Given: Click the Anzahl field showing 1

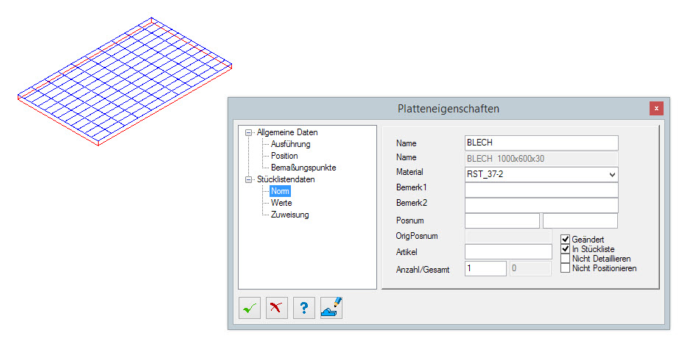Looking at the screenshot, I should pyautogui.click(x=485, y=268).
